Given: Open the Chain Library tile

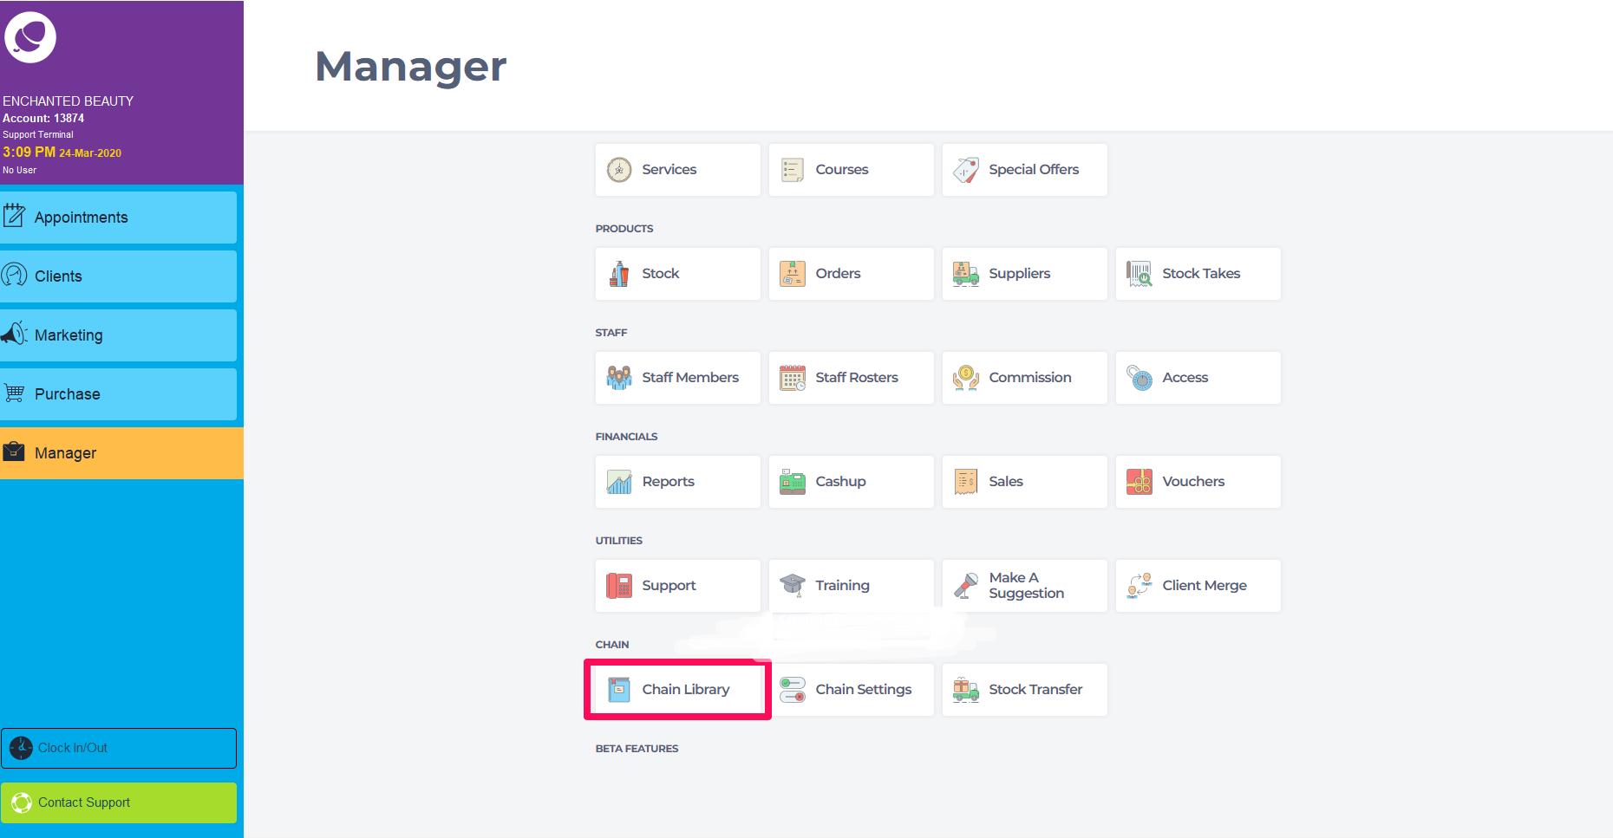Looking at the screenshot, I should point(678,690).
